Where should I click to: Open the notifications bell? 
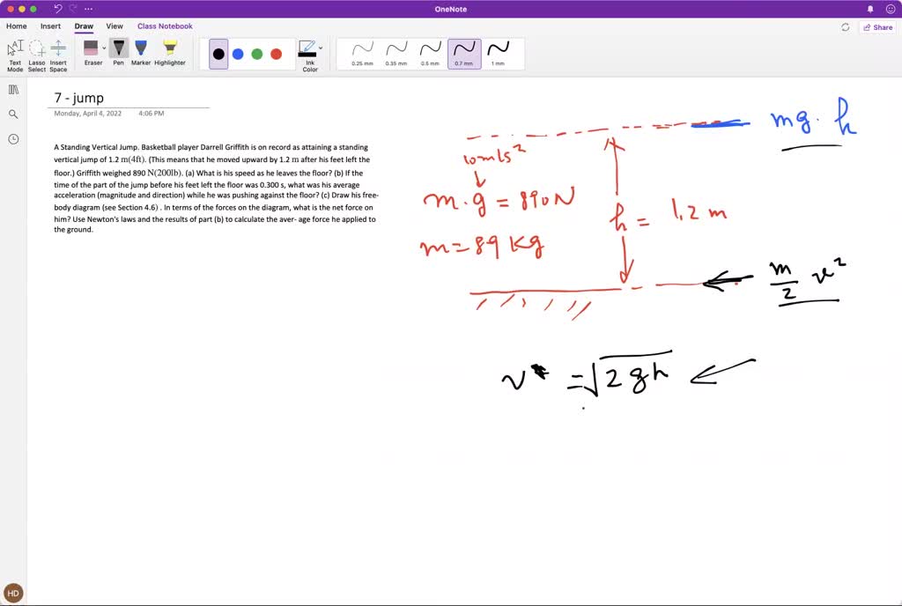[870, 9]
